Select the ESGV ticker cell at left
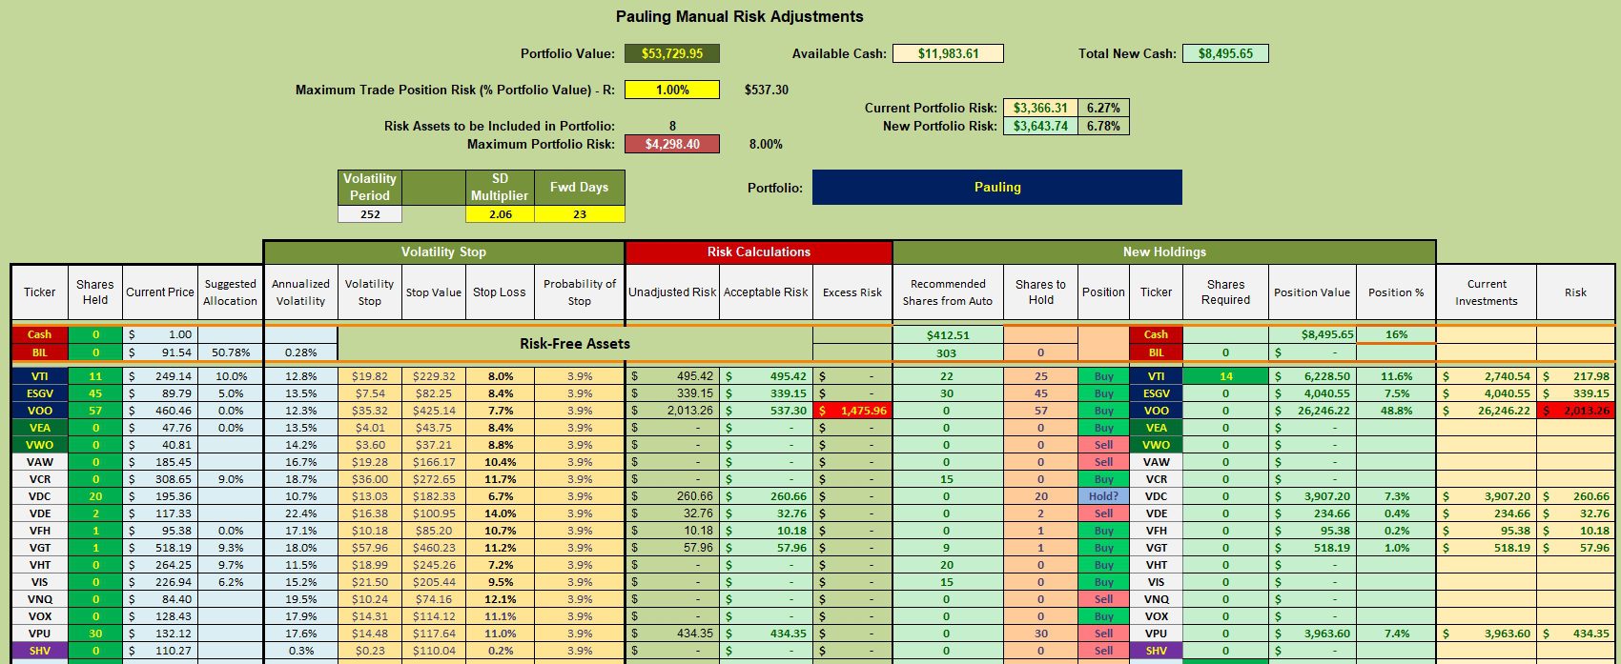The height and width of the screenshot is (664, 1621). pos(39,393)
